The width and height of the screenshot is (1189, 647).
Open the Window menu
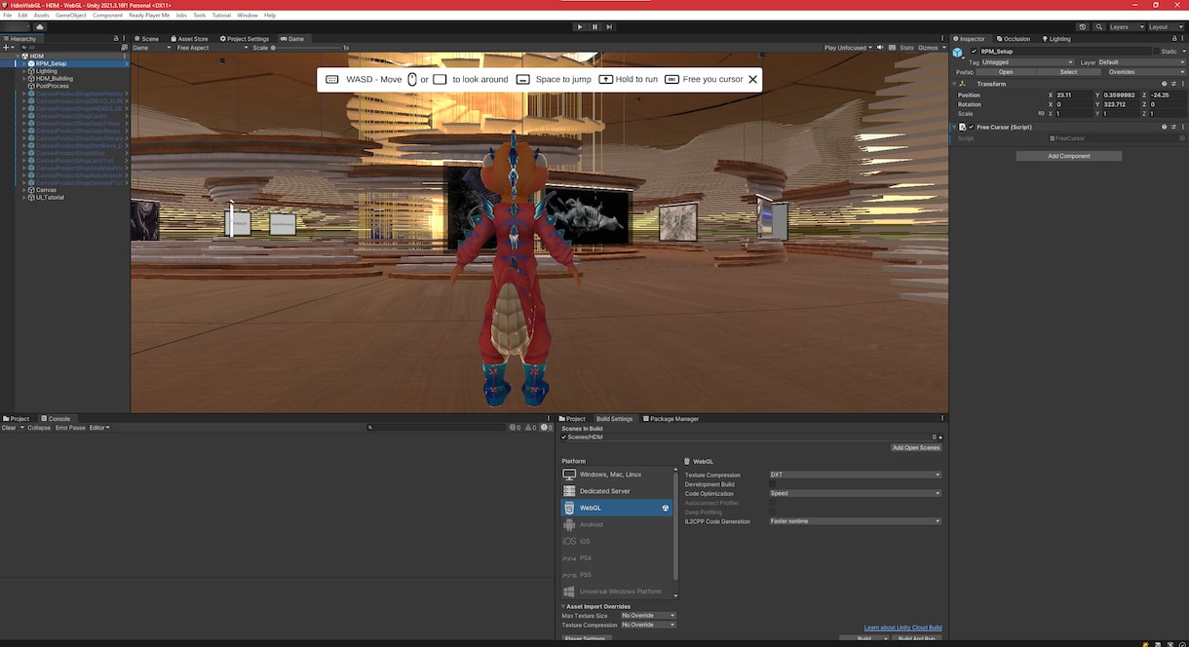click(248, 16)
